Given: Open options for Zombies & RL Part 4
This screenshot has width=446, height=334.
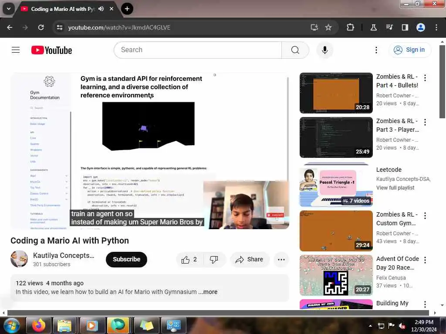Looking at the screenshot, I should tap(425, 77).
